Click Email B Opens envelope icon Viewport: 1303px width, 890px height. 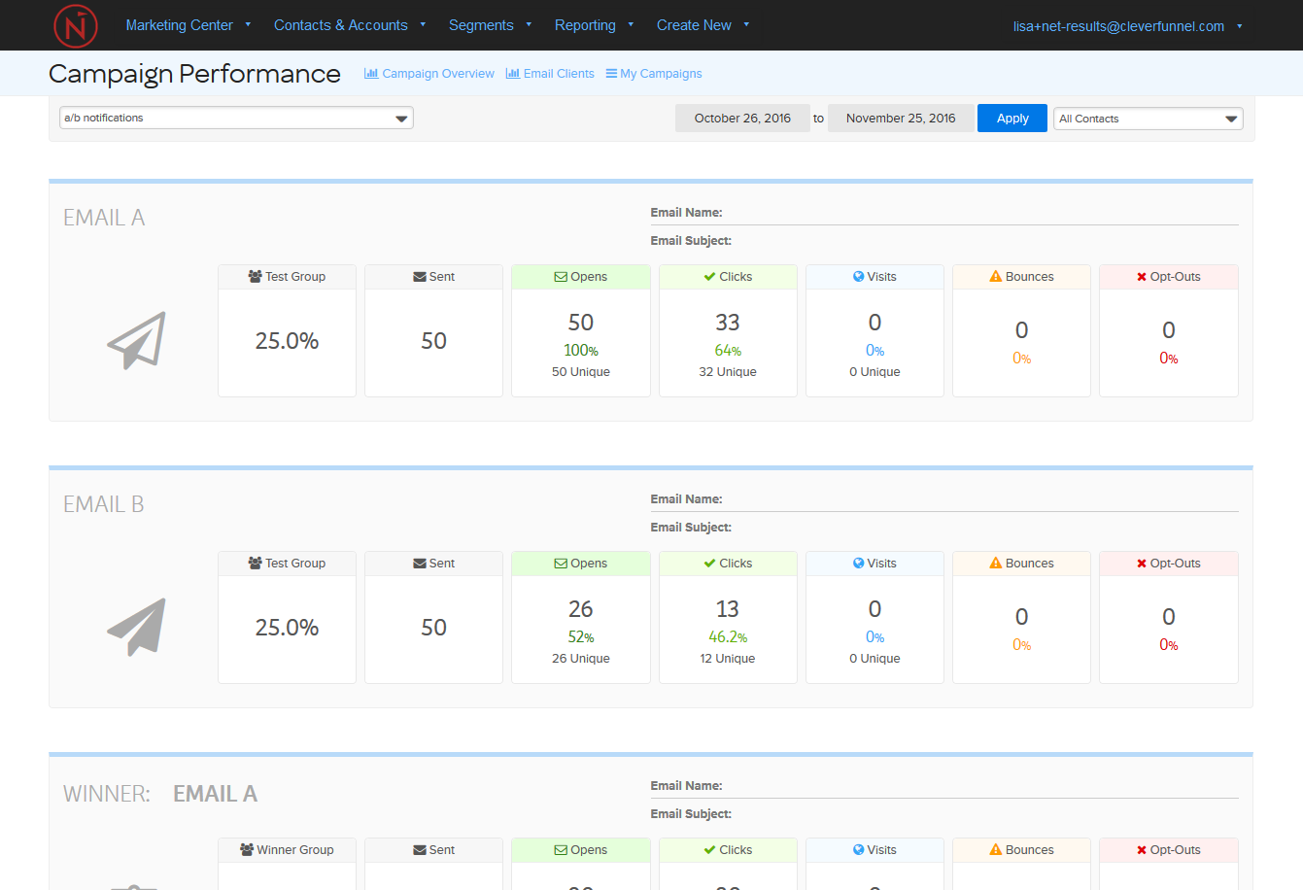click(x=561, y=564)
